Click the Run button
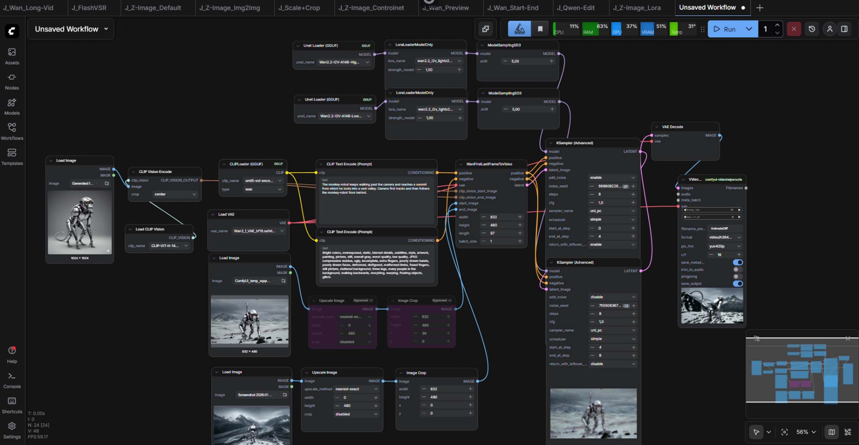The width and height of the screenshot is (859, 445). [726, 29]
